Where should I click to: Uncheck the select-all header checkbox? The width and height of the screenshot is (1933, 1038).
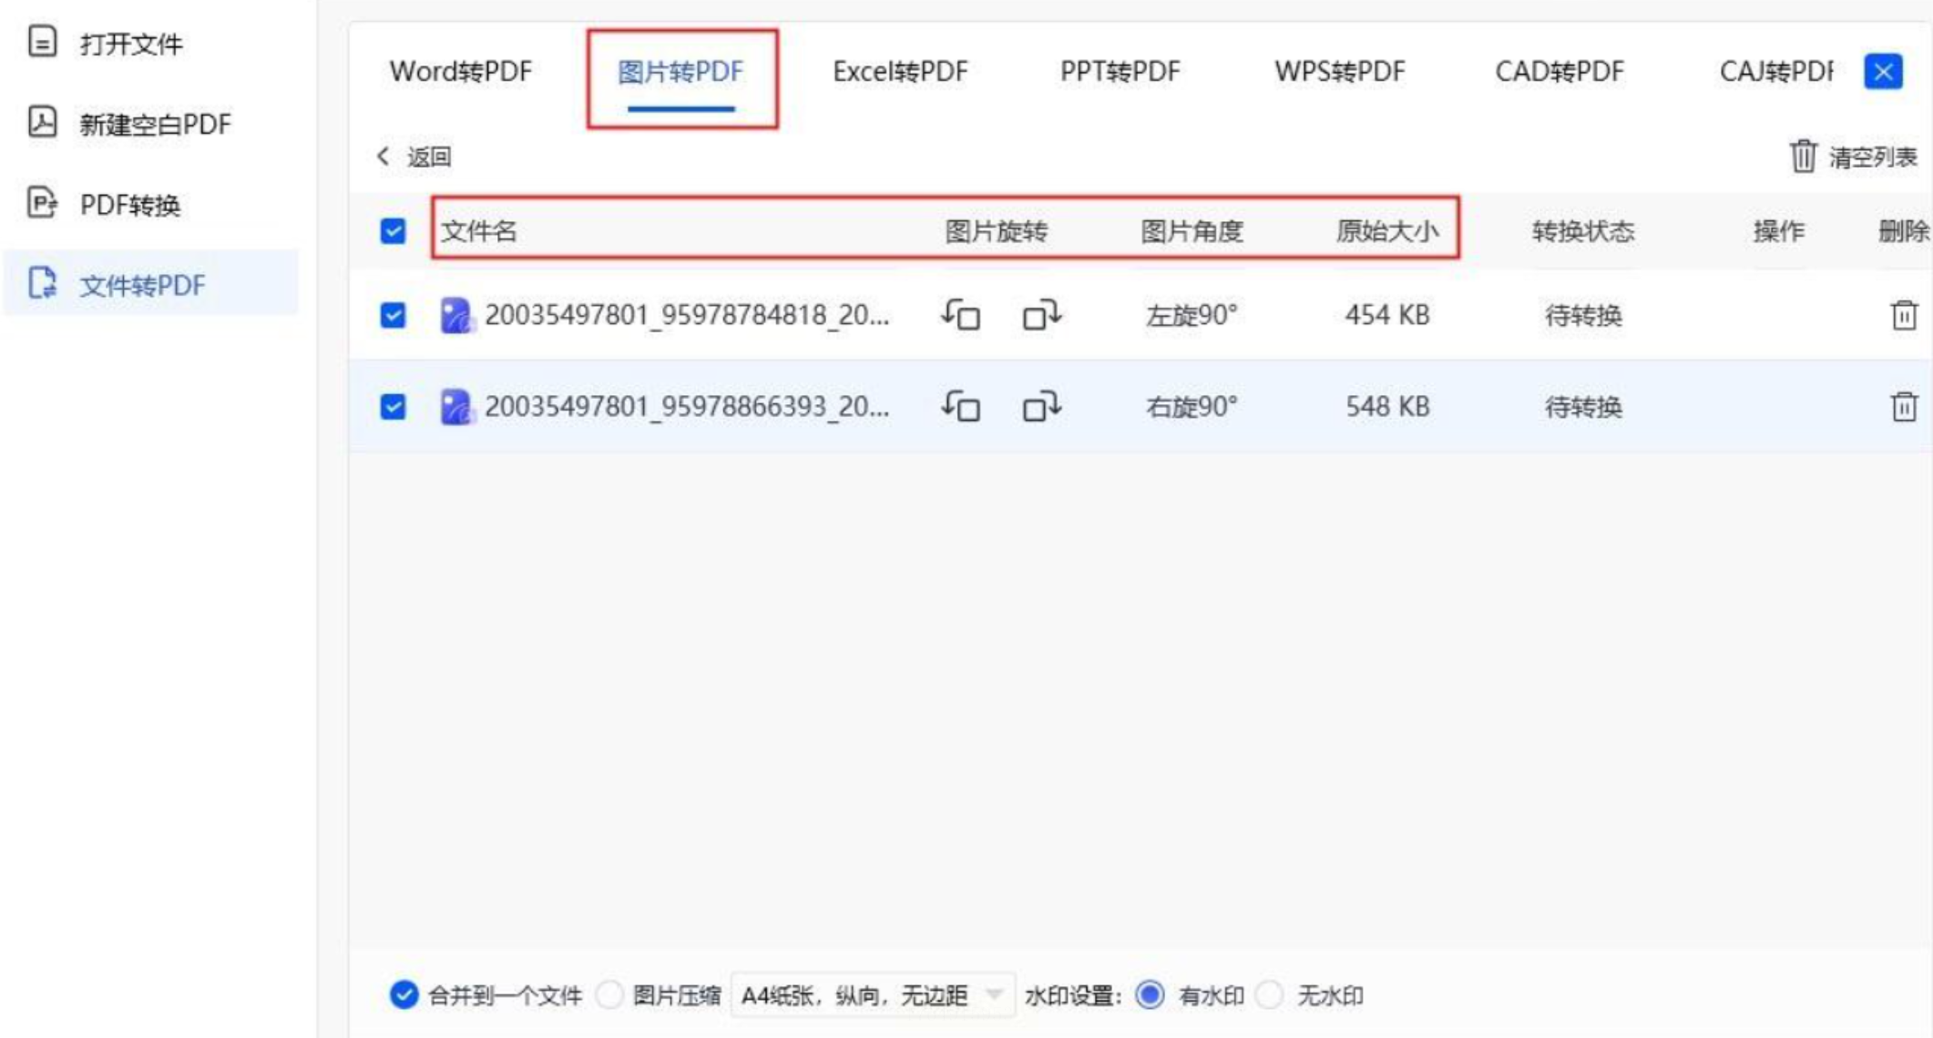coord(393,231)
